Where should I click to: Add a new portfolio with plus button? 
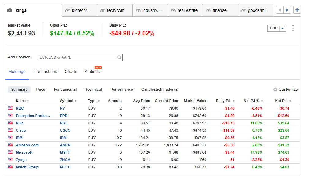[x=297, y=10]
